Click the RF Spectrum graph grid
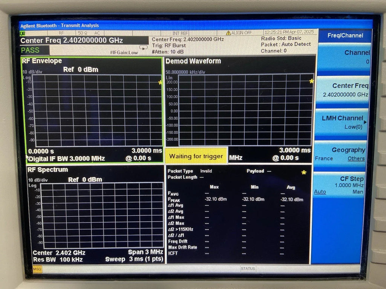386x289 pixels. point(102,216)
